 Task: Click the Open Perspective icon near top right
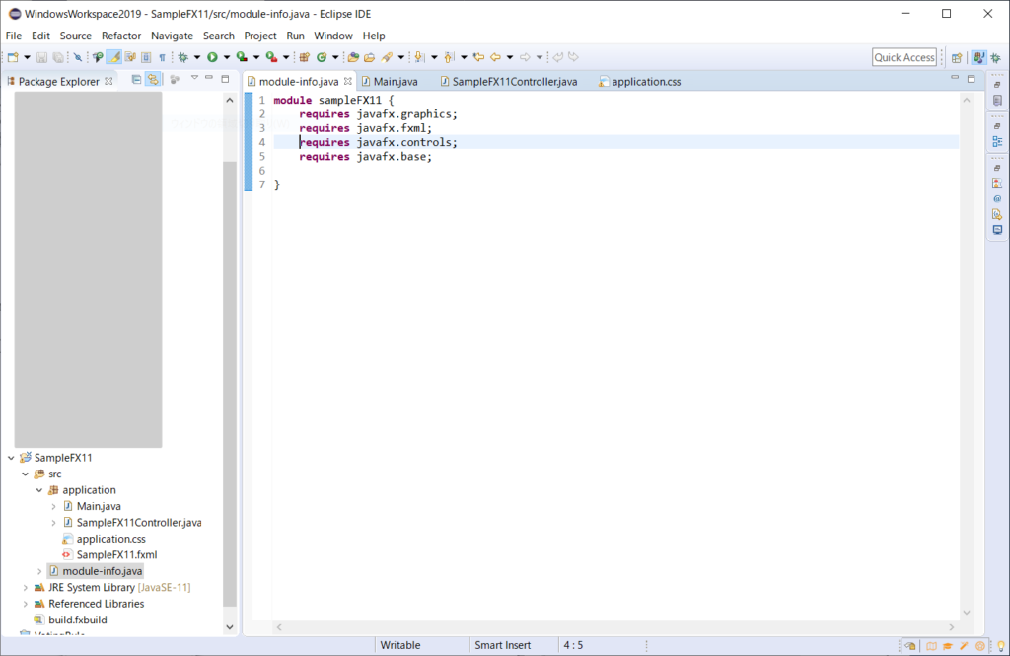pyautogui.click(x=957, y=57)
